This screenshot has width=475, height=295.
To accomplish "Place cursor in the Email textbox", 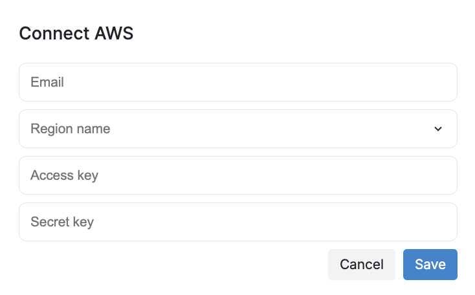I will pos(237,82).
